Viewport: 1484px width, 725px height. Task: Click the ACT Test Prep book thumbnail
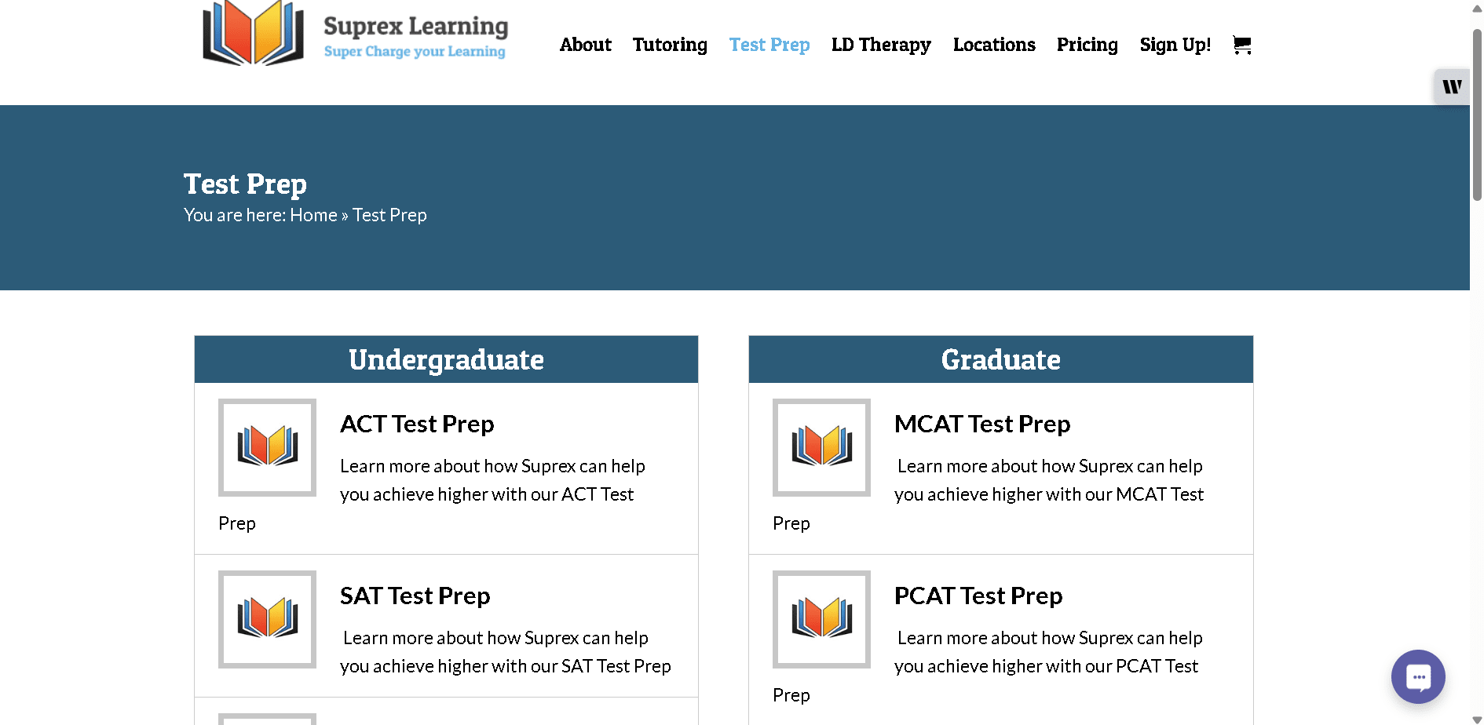267,447
